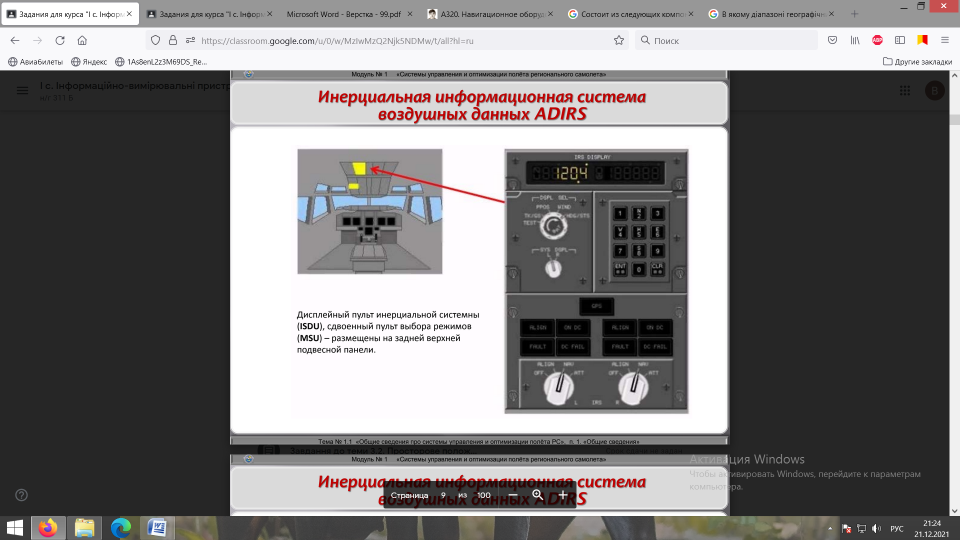
Task: Click the ISDU description paragraph
Action: tap(388, 332)
